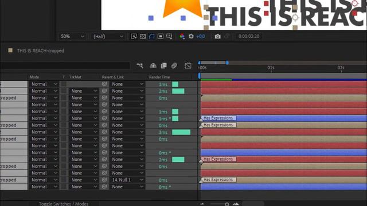367x206 pixels.
Task: Click the Reset Exposure icon
Action: coord(191,36)
